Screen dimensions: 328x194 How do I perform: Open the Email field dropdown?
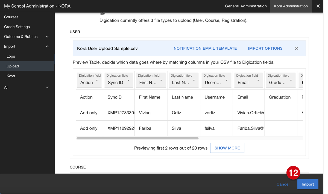click(x=248, y=80)
